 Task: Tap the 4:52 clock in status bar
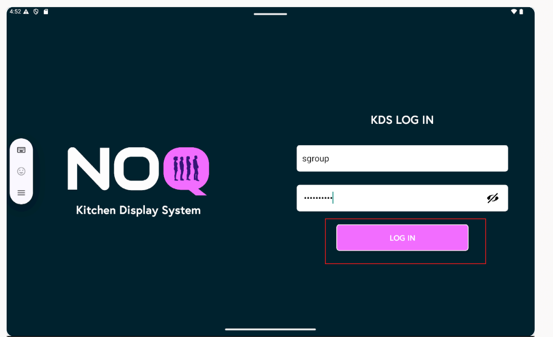pyautogui.click(x=15, y=11)
